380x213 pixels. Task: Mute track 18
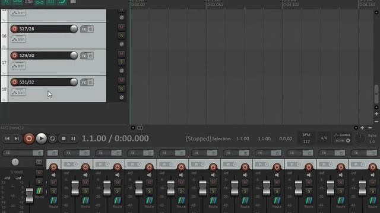[x=121, y=80]
